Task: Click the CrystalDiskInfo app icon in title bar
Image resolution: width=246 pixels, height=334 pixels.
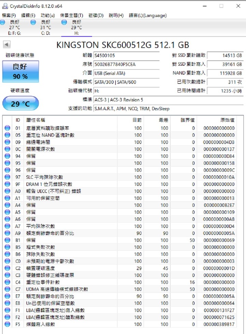Action: pyautogui.click(x=5, y=6)
